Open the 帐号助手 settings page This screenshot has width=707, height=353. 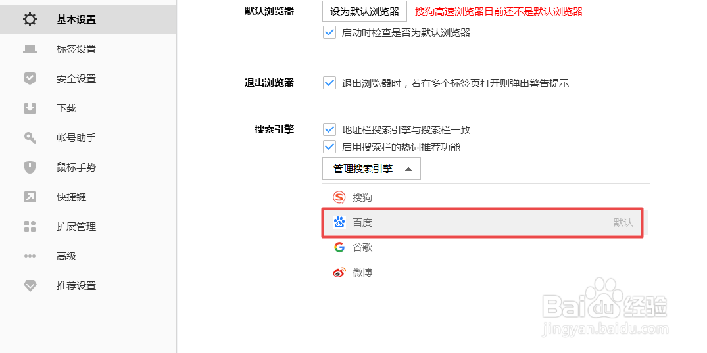(88, 138)
